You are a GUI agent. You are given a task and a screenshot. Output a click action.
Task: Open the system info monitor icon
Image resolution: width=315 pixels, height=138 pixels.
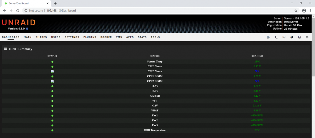(x=299, y=37)
